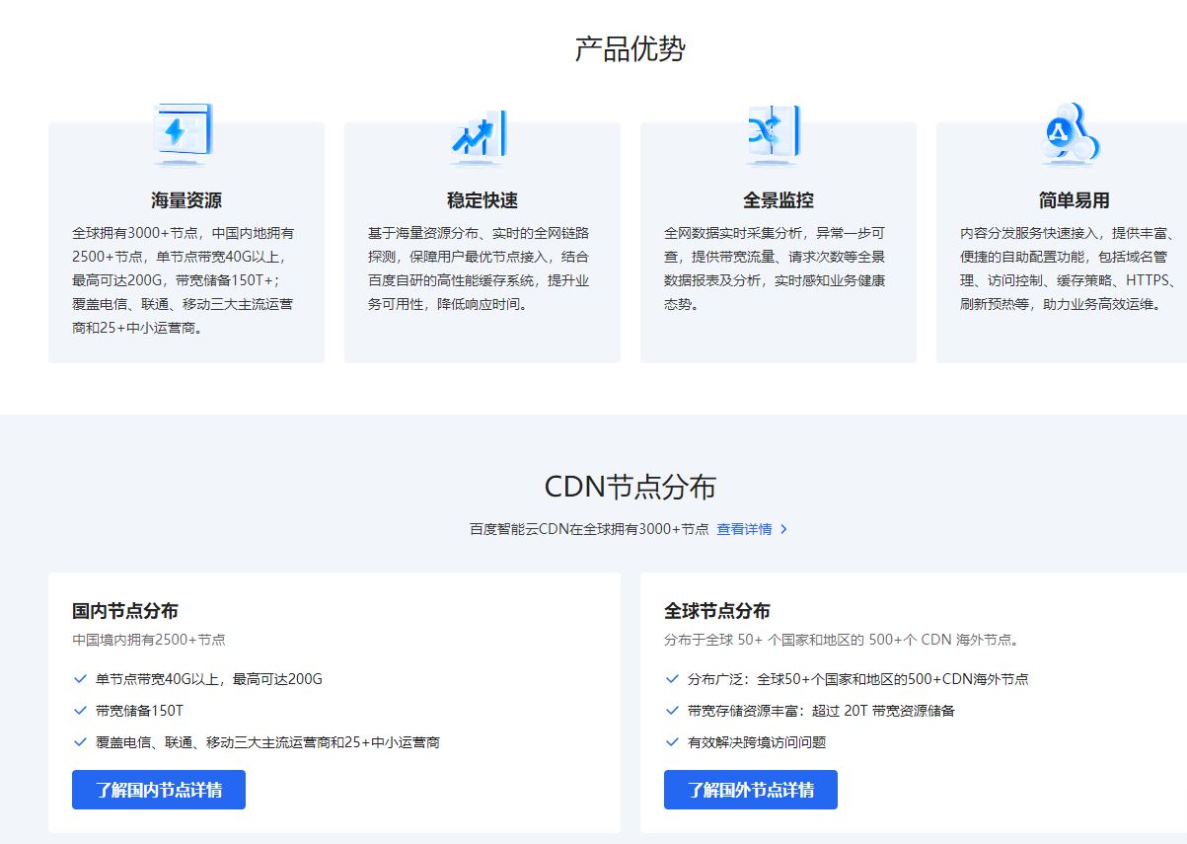Click the 简单易用 card title
1187x844 pixels.
[x=1075, y=200]
